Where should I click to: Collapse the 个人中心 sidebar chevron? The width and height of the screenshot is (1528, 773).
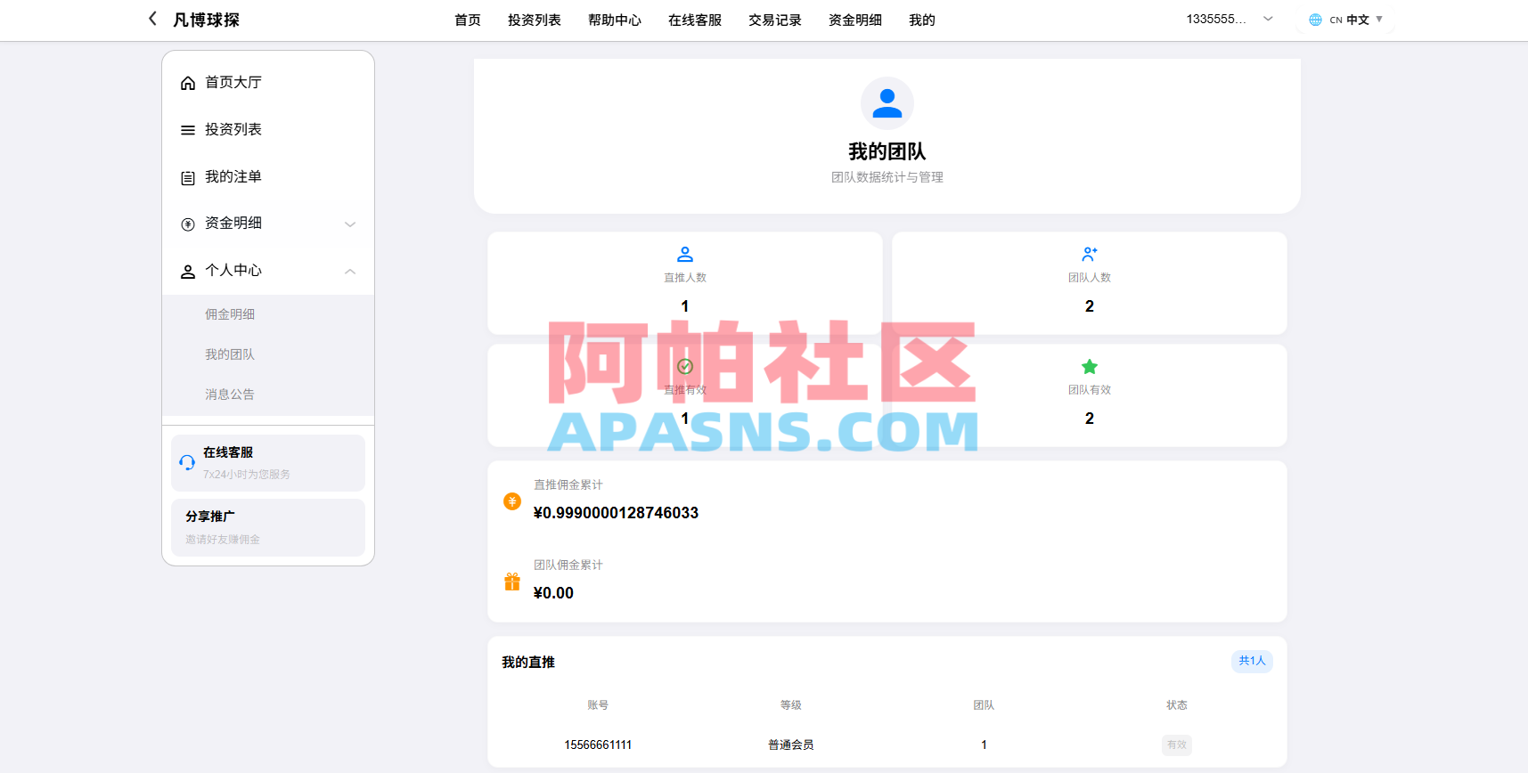click(350, 272)
